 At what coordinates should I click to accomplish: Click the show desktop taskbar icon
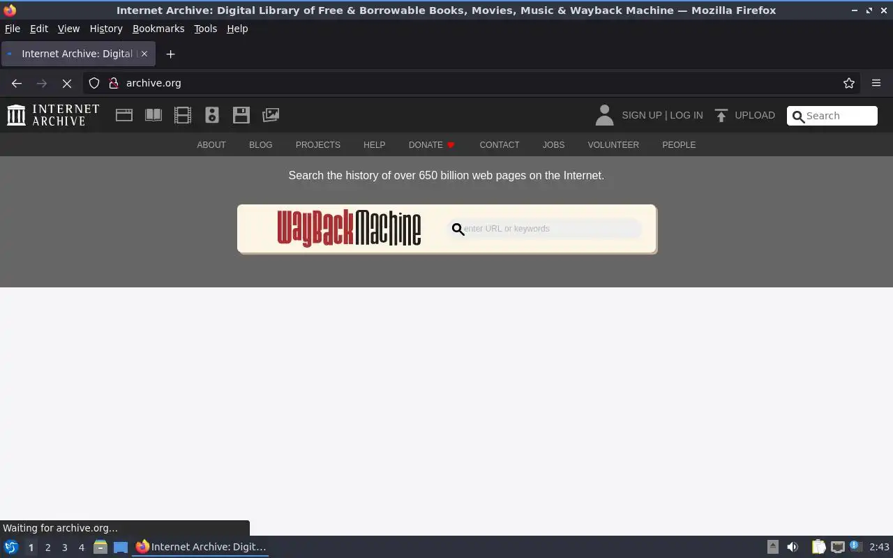click(x=121, y=548)
